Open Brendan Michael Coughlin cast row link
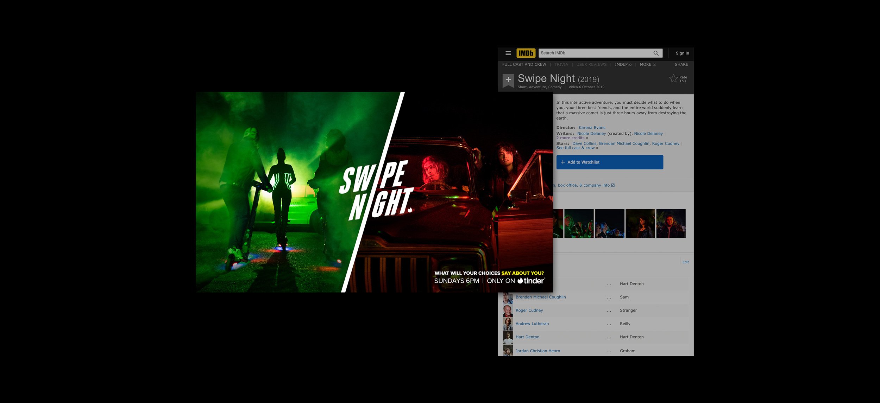 click(541, 297)
